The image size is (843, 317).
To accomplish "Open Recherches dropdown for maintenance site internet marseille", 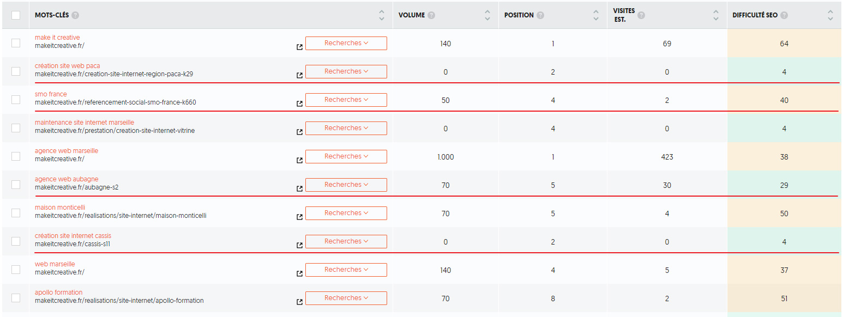I will (x=346, y=128).
